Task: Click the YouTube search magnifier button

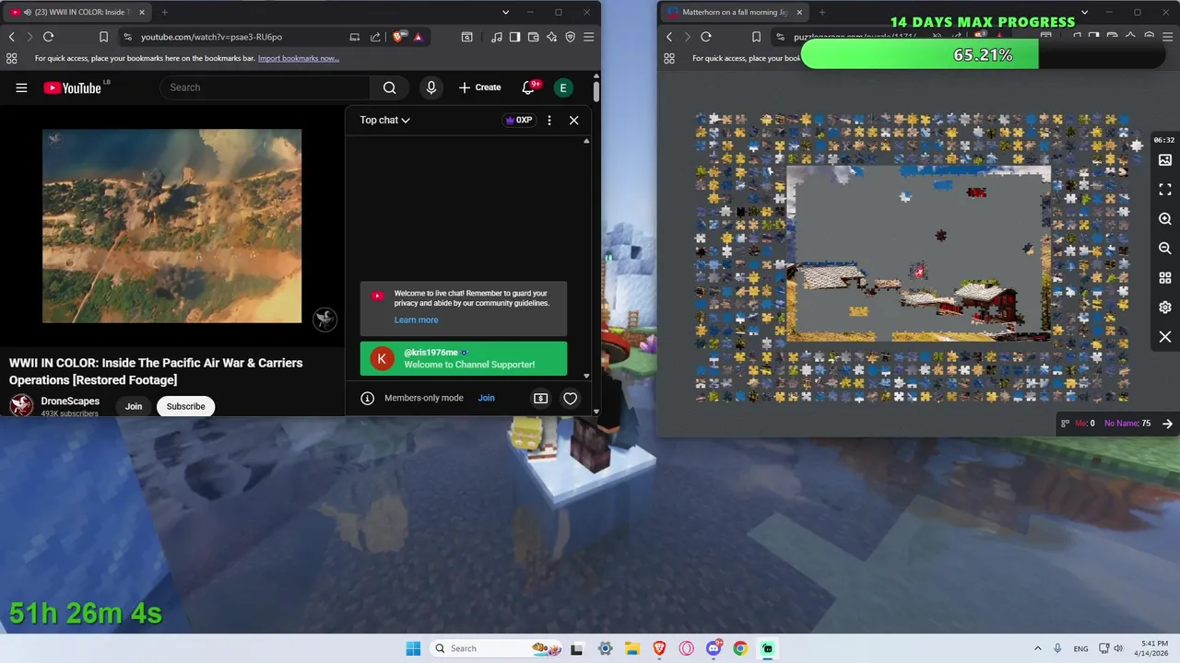Action: 389,87
